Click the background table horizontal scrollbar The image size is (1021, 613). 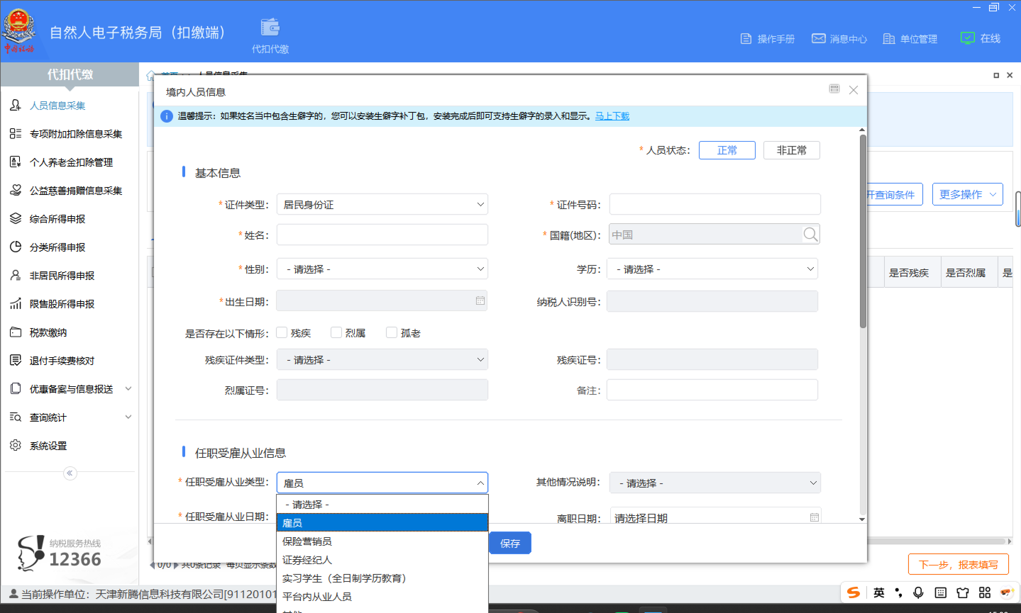point(936,541)
